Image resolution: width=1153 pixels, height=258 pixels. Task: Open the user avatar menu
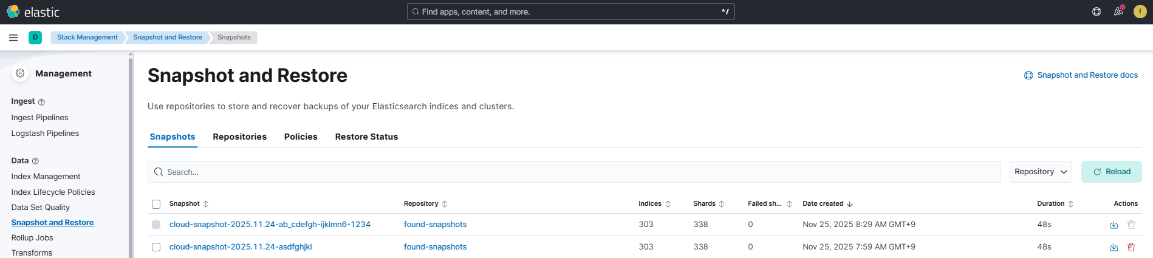1140,12
